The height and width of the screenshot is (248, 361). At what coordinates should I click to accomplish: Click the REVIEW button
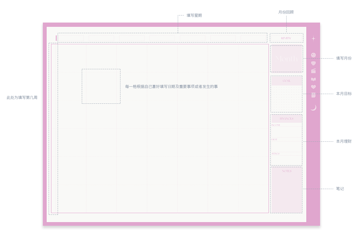click(286, 38)
